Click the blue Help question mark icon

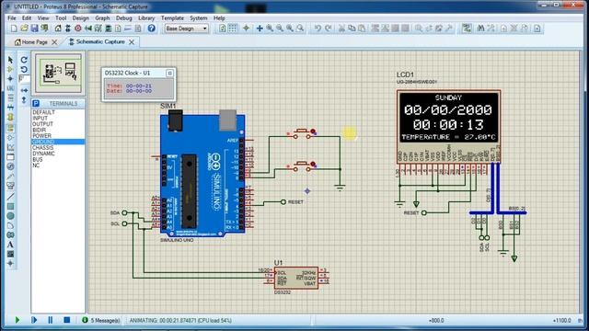[x=151, y=29]
